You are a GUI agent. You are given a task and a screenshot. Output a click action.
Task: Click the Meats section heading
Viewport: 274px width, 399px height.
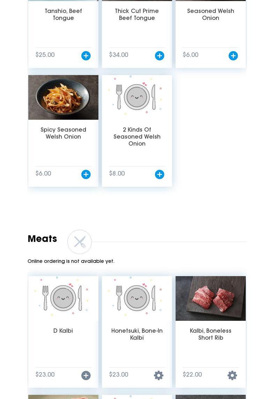pos(42,239)
